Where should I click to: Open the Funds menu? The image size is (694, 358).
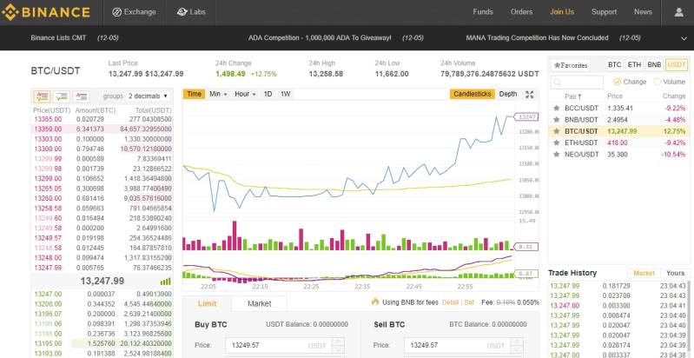[483, 12]
